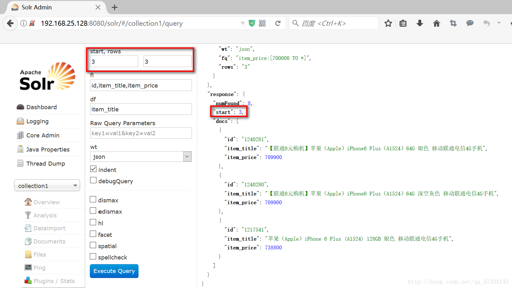The width and height of the screenshot is (512, 288).
Task: Click the fq item_price filter text
Action: point(273,58)
